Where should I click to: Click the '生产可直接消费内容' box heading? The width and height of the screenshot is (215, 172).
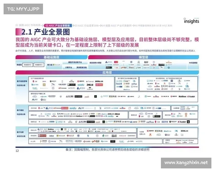click(37, 78)
